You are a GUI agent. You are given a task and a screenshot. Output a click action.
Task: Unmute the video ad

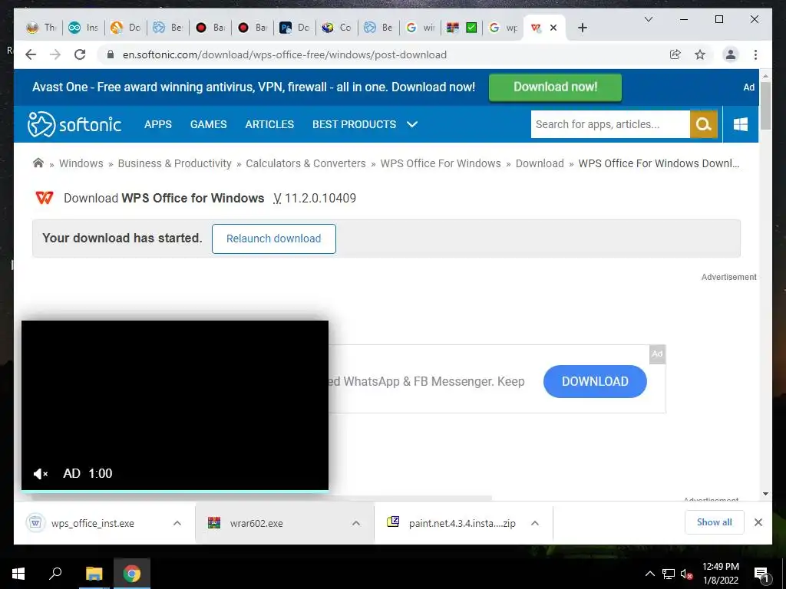[x=40, y=473]
